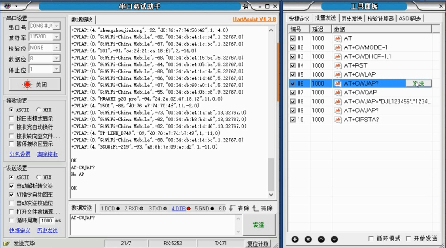This screenshot has width=446, height=248.
Task: Click the 5.GND signal indicator
Action: pyautogui.click(x=204, y=209)
